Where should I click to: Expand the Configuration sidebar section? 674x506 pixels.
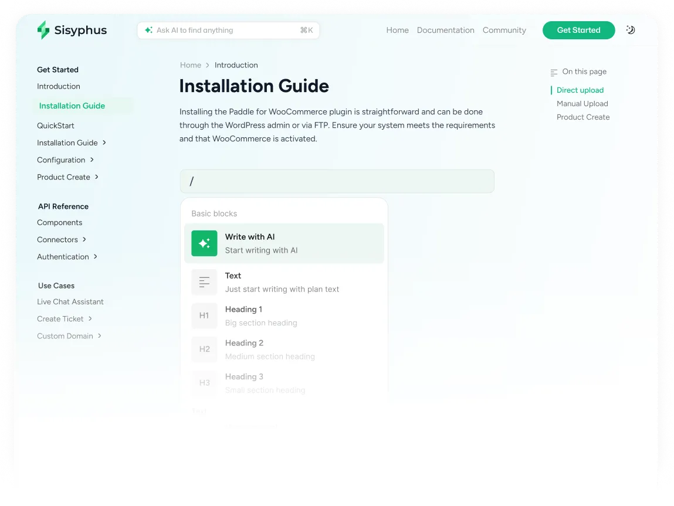coord(92,160)
